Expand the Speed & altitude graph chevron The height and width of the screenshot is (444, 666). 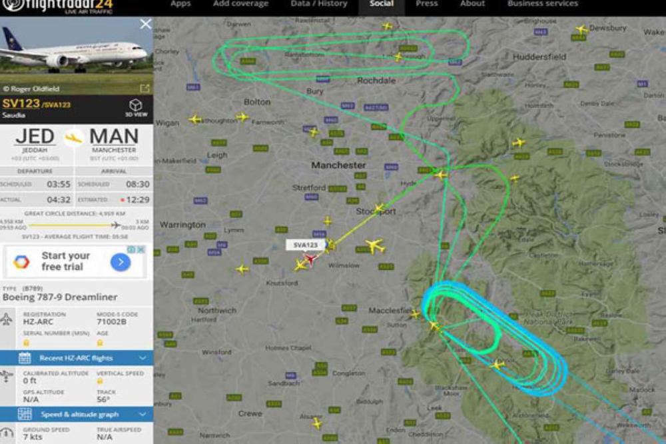(x=143, y=414)
